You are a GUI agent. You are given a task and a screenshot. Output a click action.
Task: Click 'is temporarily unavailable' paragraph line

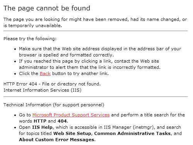pyautogui.click(x=33, y=26)
